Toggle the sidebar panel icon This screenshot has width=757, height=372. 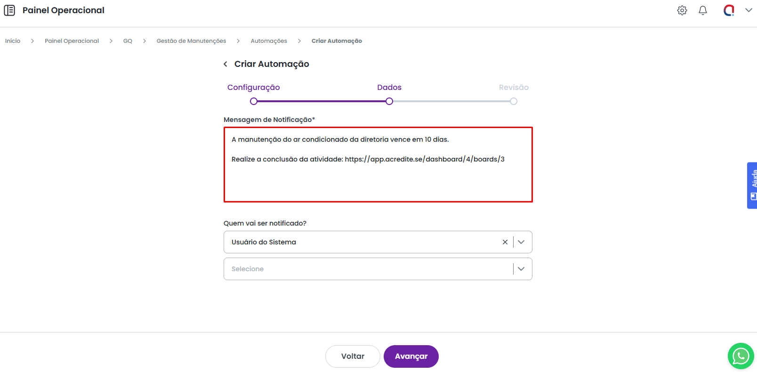9,10
